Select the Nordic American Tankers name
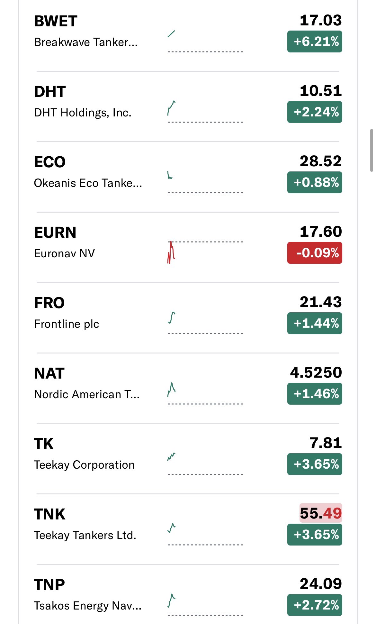This screenshot has width=376, height=624. pos(87,394)
